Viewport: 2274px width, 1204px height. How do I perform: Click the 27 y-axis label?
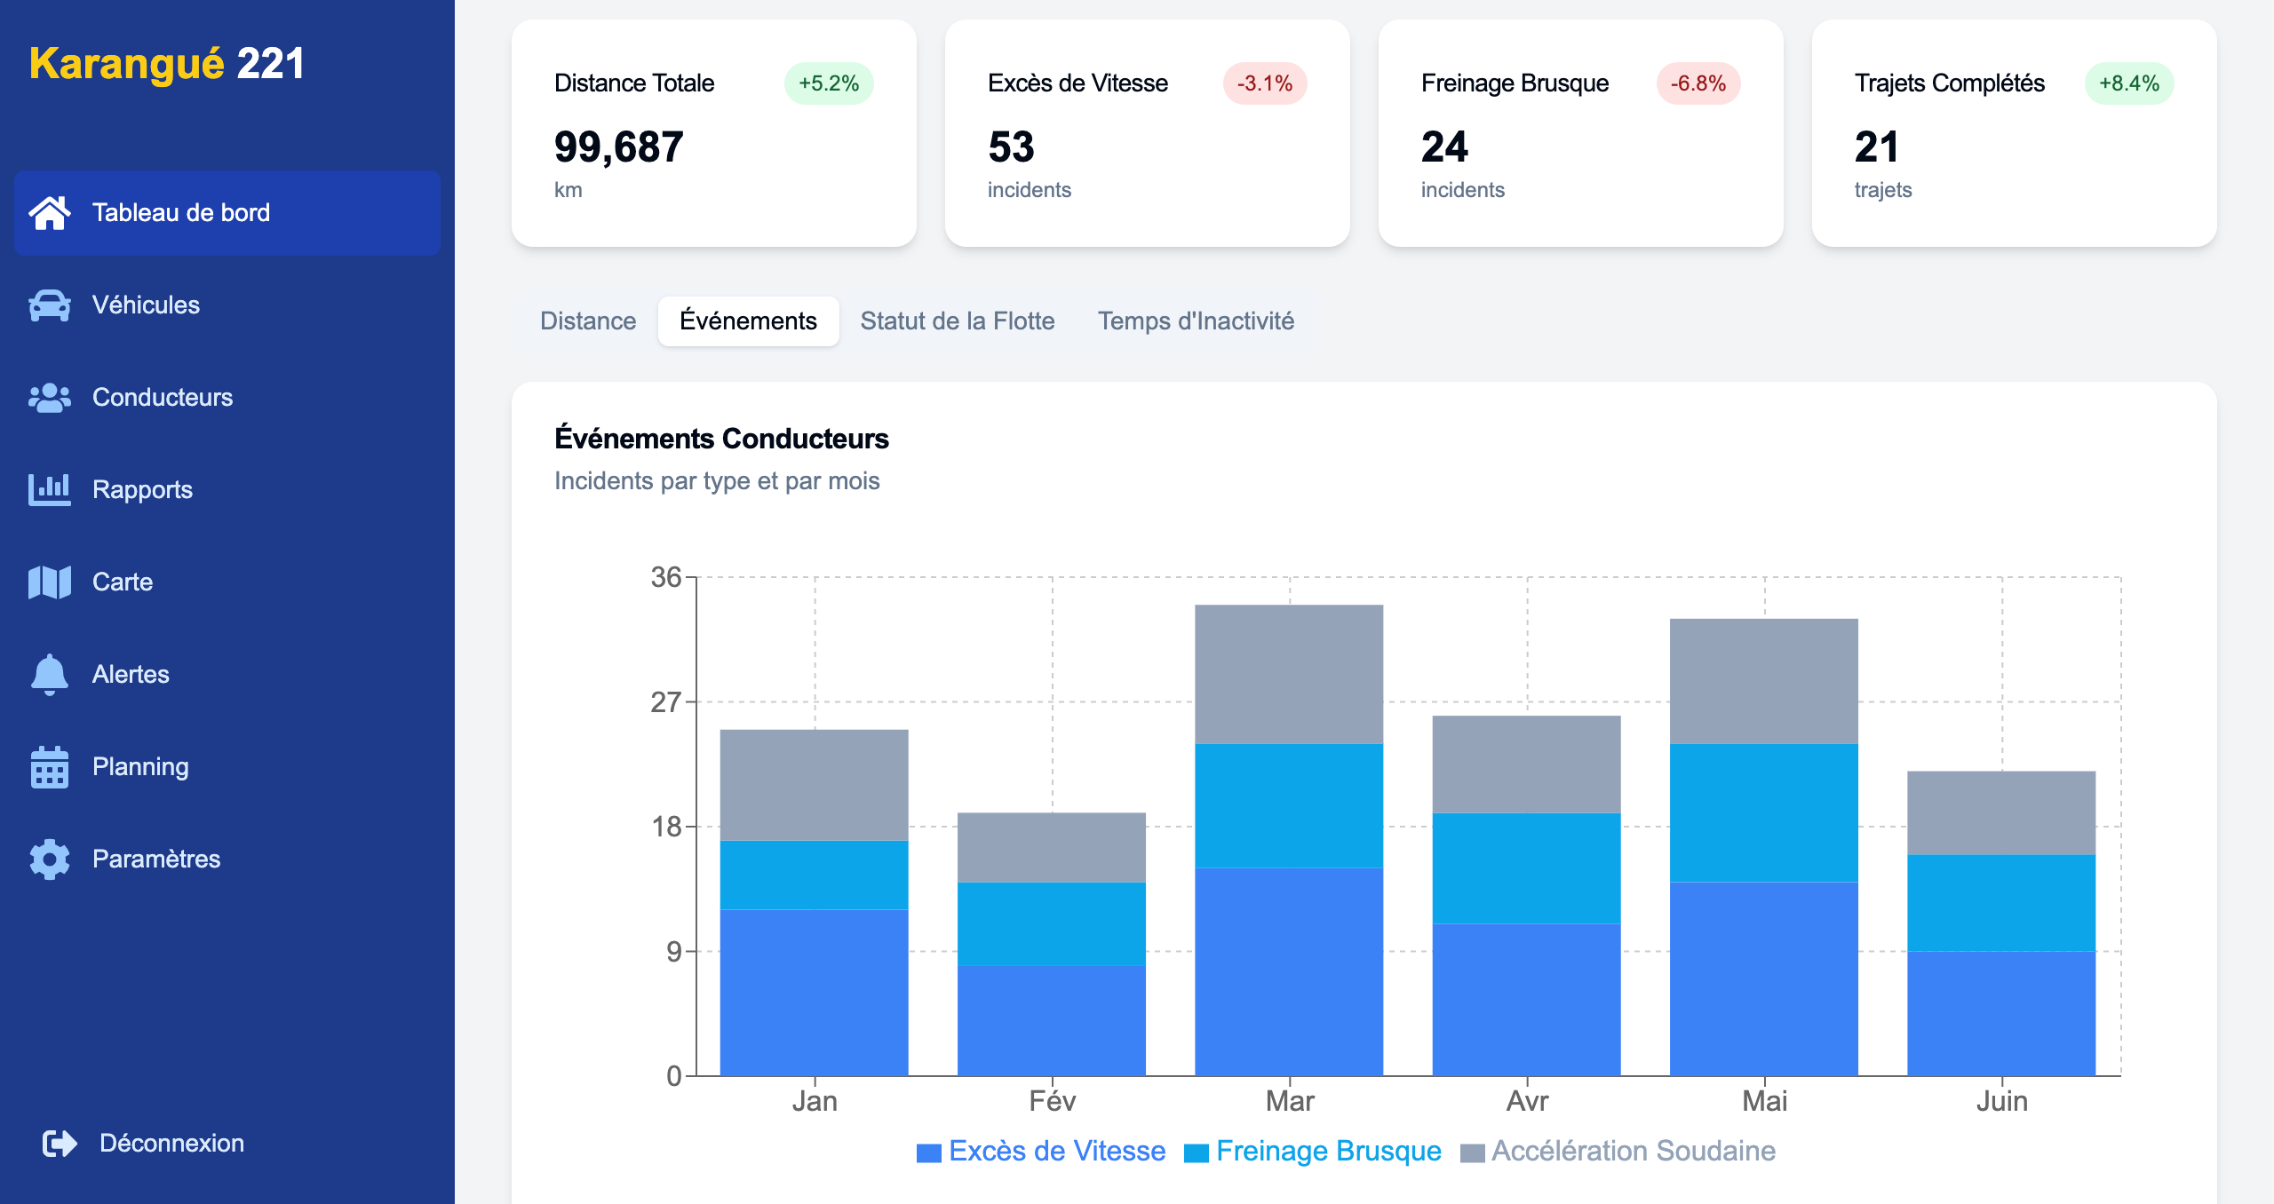(666, 702)
